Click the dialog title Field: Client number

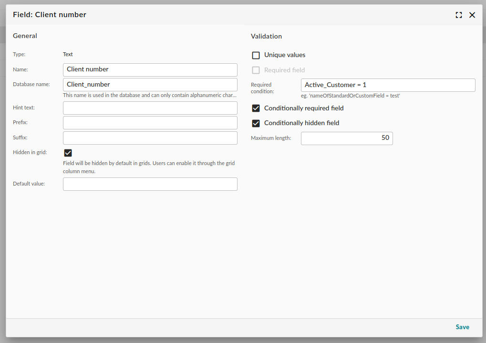50,15
